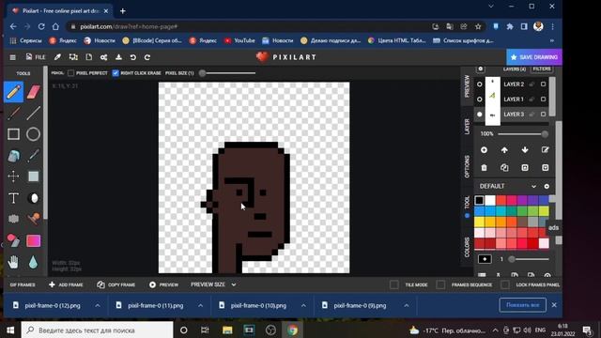Screen dimensions: 601x338
Task: Select the Eraser tool
Action: tap(34, 92)
